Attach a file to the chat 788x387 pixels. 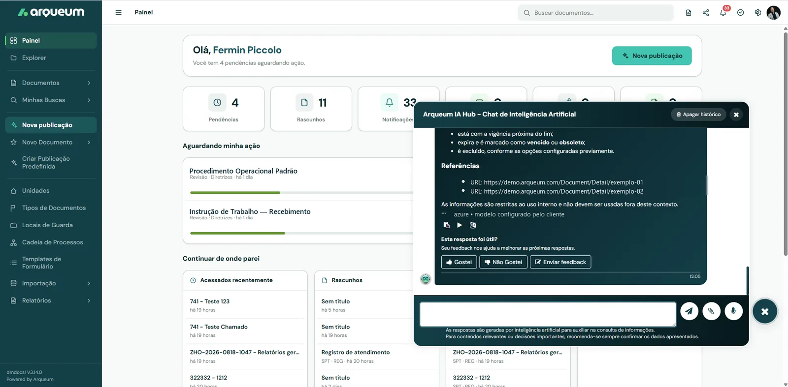coord(711,311)
